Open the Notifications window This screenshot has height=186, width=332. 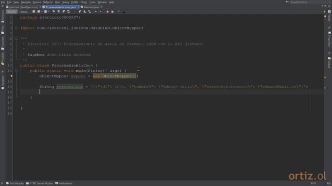(64, 183)
